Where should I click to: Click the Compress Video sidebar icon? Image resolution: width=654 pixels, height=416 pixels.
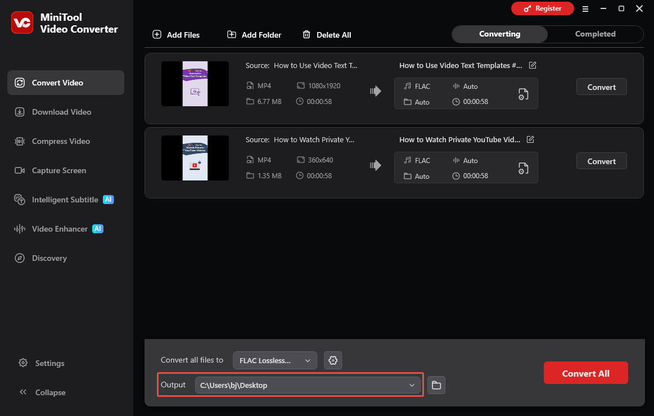tap(20, 141)
